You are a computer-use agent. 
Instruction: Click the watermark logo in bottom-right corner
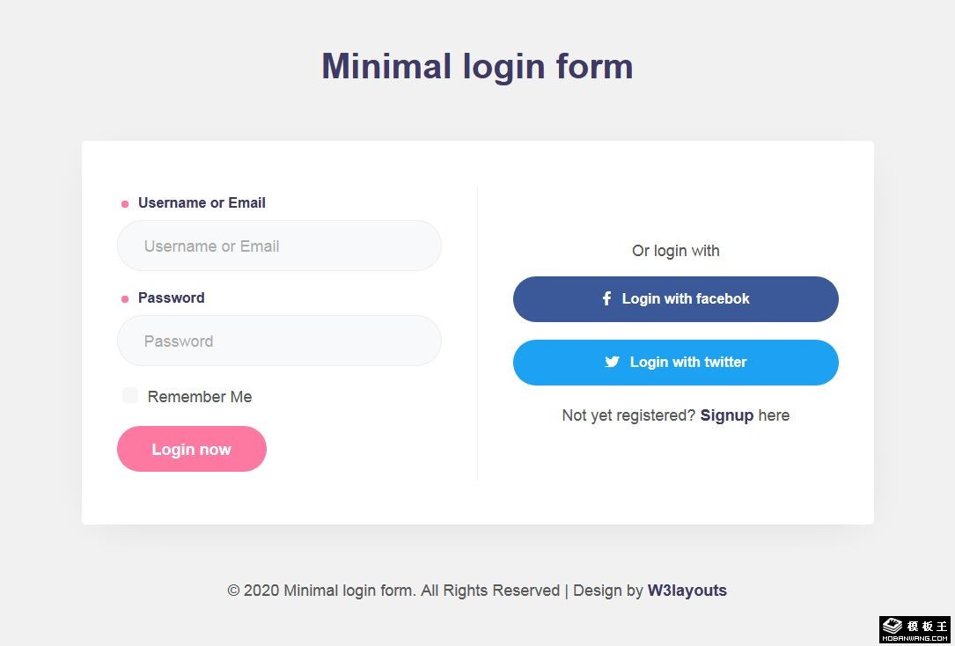tap(915, 629)
